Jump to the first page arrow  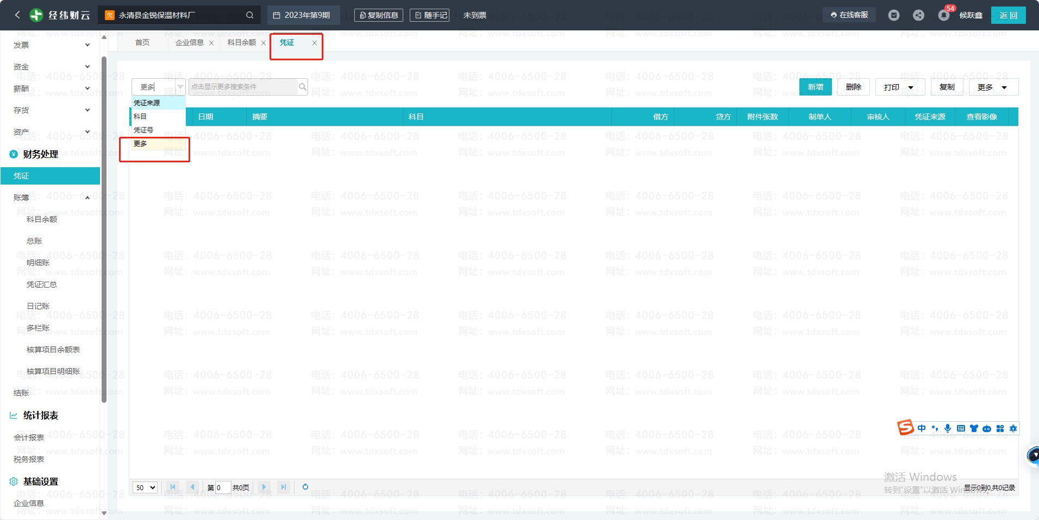(x=173, y=487)
